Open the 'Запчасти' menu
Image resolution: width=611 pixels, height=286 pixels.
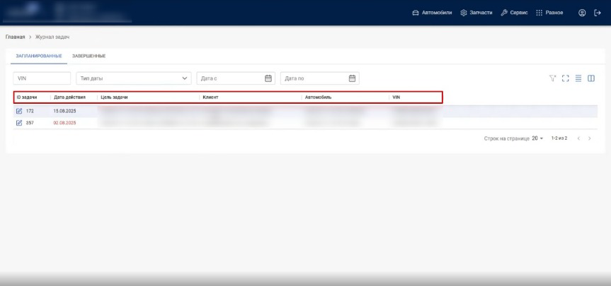476,13
